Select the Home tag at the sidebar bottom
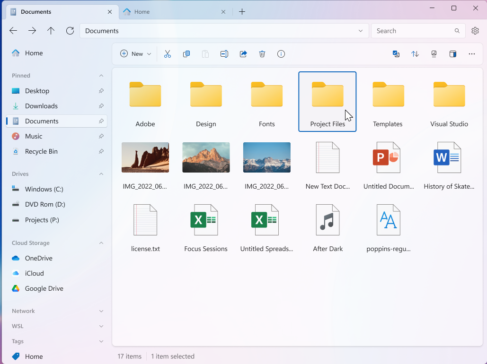 pyautogui.click(x=56, y=356)
